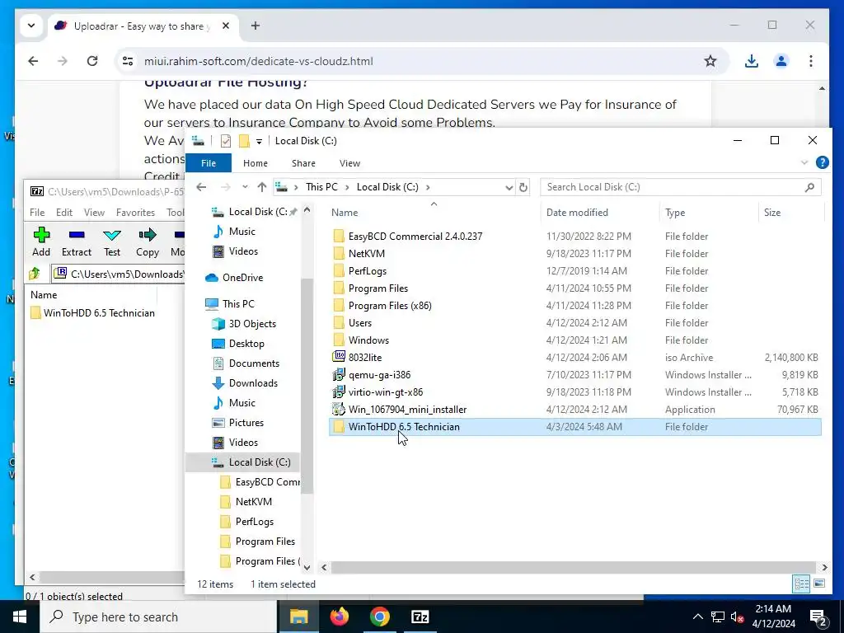Select 8032lite iso file
This screenshot has width=844, height=633.
[x=365, y=358]
